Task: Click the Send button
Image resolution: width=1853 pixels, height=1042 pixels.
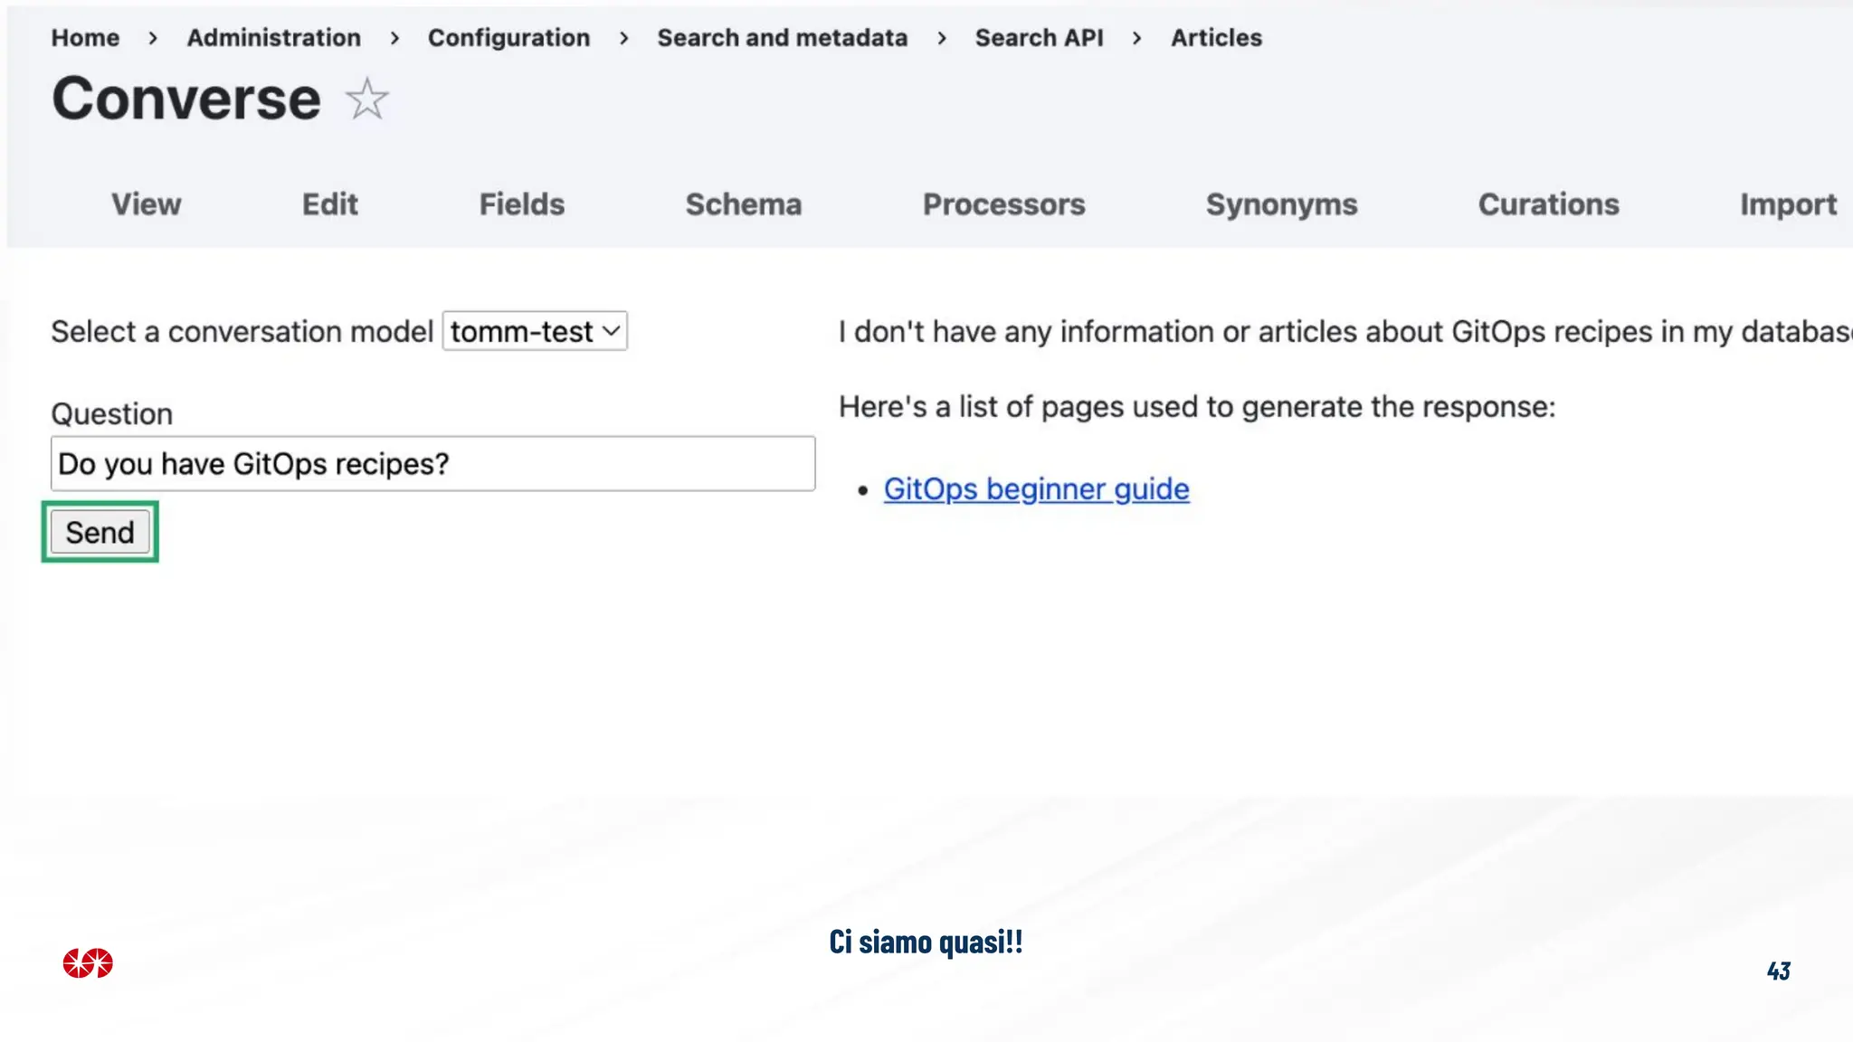Action: [x=100, y=532]
